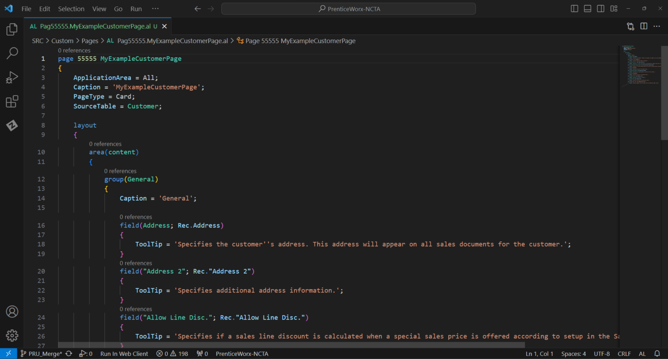
Task: Open Manage settings gear
Action: point(12,335)
